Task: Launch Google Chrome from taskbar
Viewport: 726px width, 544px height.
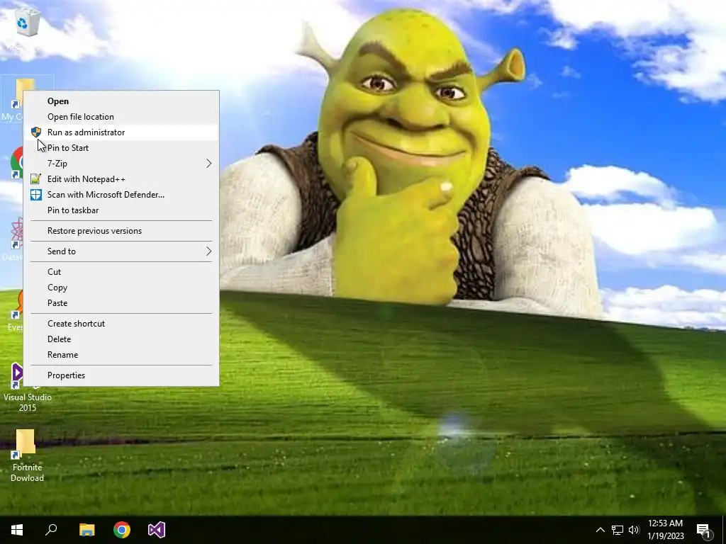Action: pos(122,530)
